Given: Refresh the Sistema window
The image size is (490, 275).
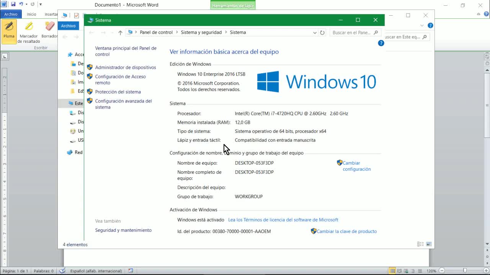Looking at the screenshot, I should [x=322, y=33].
